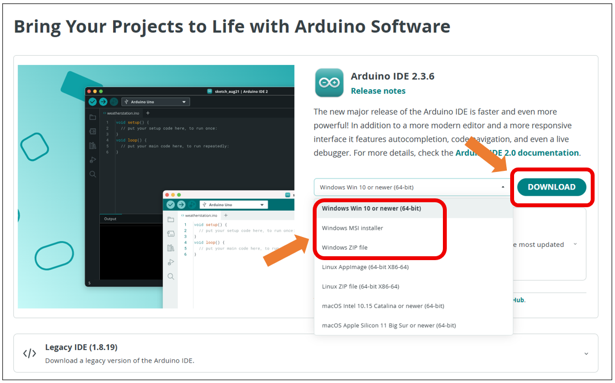615x383 pixels.
Task: Open the Arduino Uno board selector in light IDE
Action: click(234, 204)
